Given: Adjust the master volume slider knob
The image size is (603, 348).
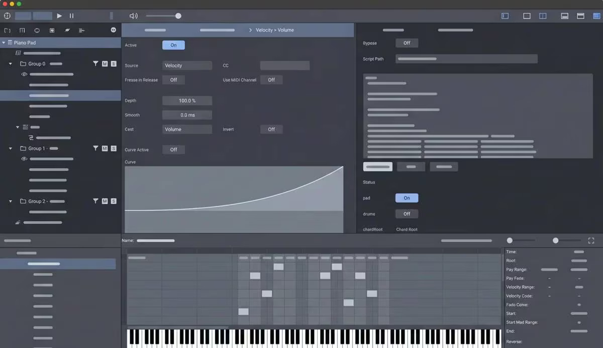Looking at the screenshot, I should point(178,16).
